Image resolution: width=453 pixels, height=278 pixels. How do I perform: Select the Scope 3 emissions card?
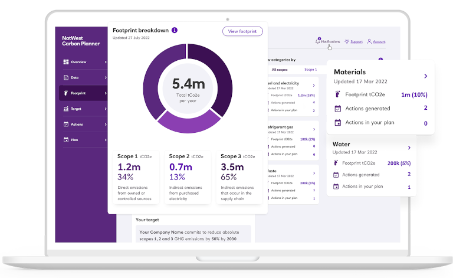pyautogui.click(x=240, y=176)
